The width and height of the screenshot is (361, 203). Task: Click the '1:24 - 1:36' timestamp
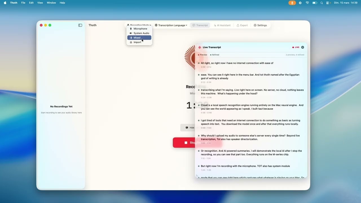click(206, 170)
